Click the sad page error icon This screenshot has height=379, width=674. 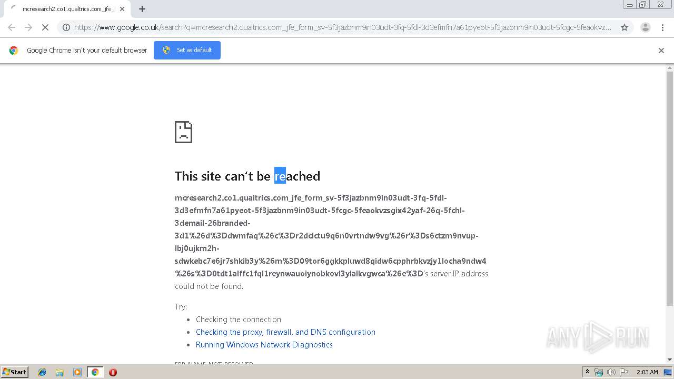point(183,132)
